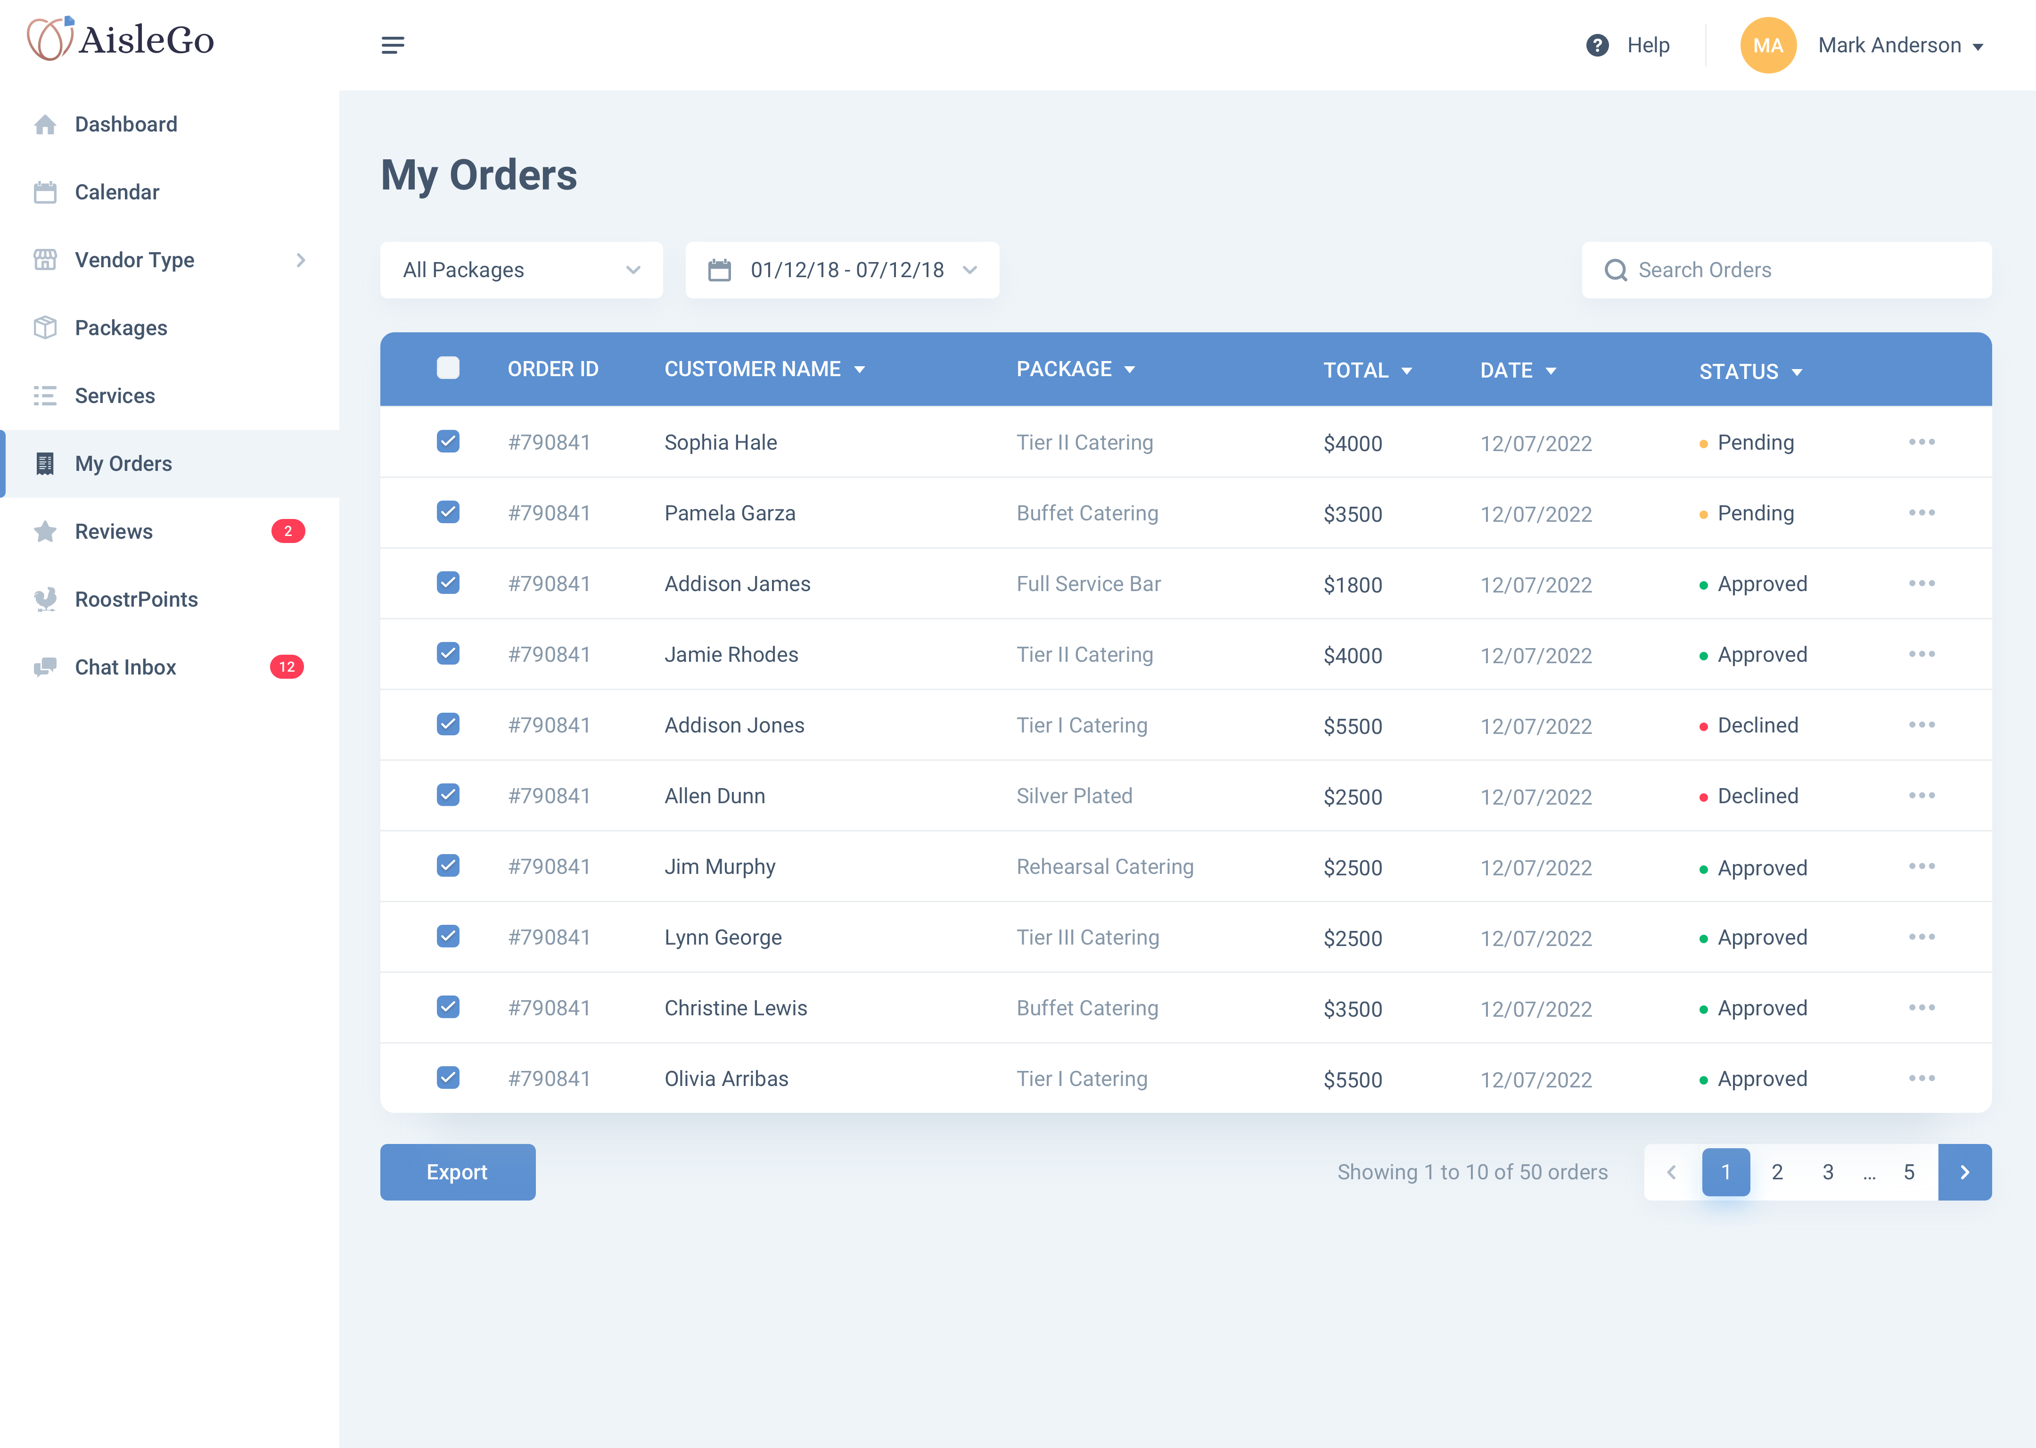Viewport: 2036px width, 1448px height.
Task: Expand the Vendor Type submenu chevron
Action: [300, 260]
